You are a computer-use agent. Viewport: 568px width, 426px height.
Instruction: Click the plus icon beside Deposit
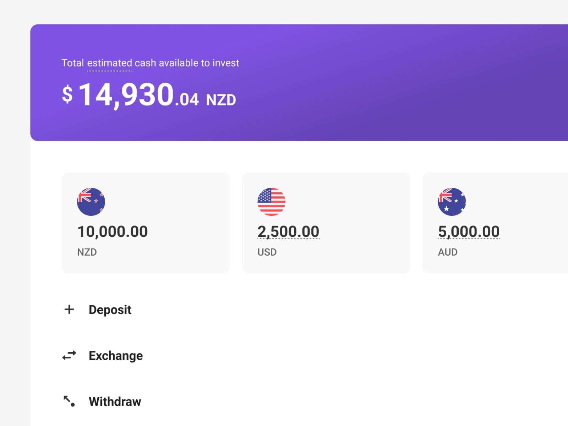[69, 310]
